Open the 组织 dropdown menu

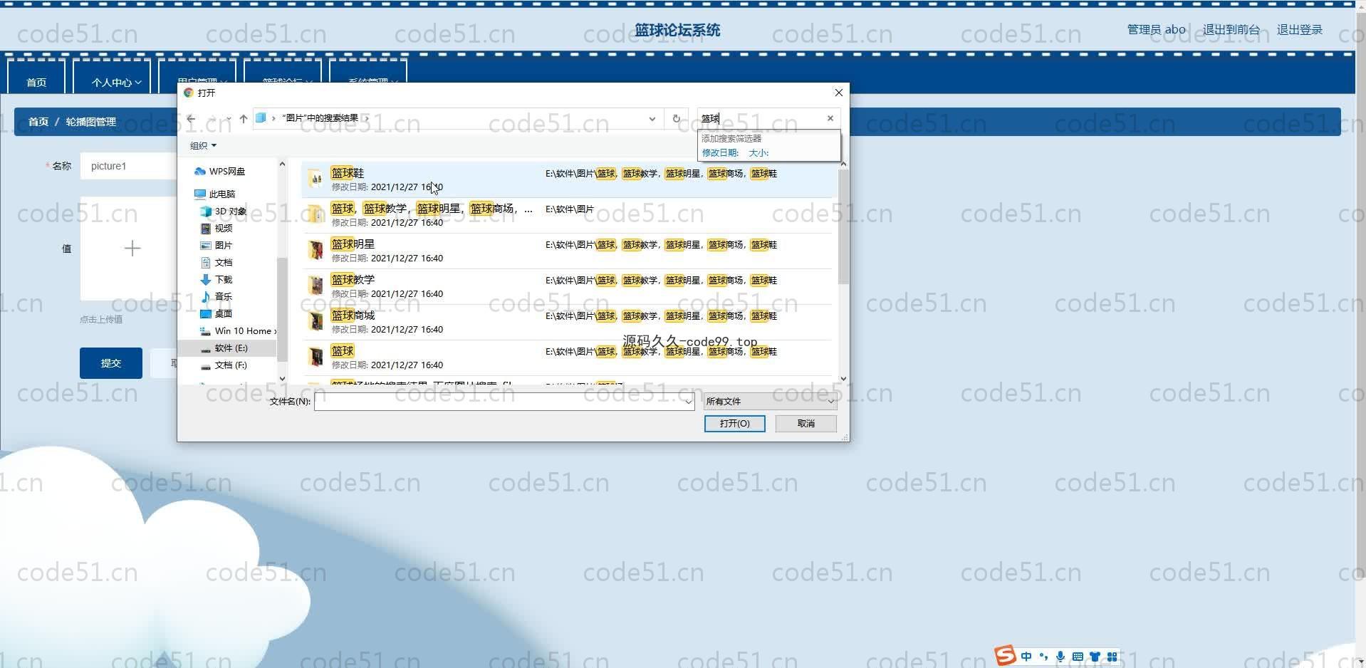[x=203, y=146]
